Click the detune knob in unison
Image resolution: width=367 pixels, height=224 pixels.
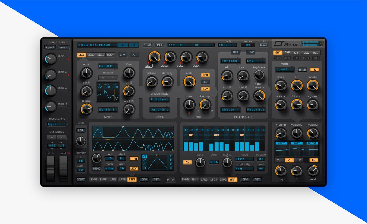[151, 82]
